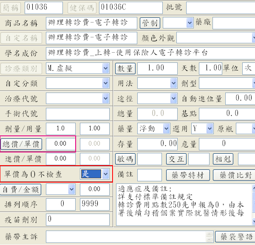This screenshot has height=245, width=255.
Task: Click the 交互 button
Action: point(176,159)
